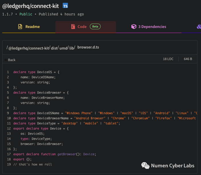Open the 3 Dependencies tab

[x=149, y=27]
